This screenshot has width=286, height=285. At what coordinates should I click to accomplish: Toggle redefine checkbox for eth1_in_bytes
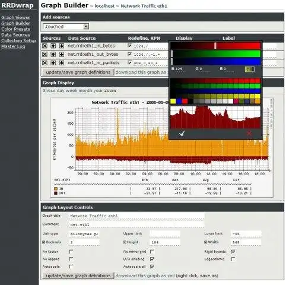[129, 46]
